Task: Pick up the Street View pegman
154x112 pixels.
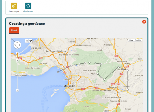Action: (x=17, y=54)
